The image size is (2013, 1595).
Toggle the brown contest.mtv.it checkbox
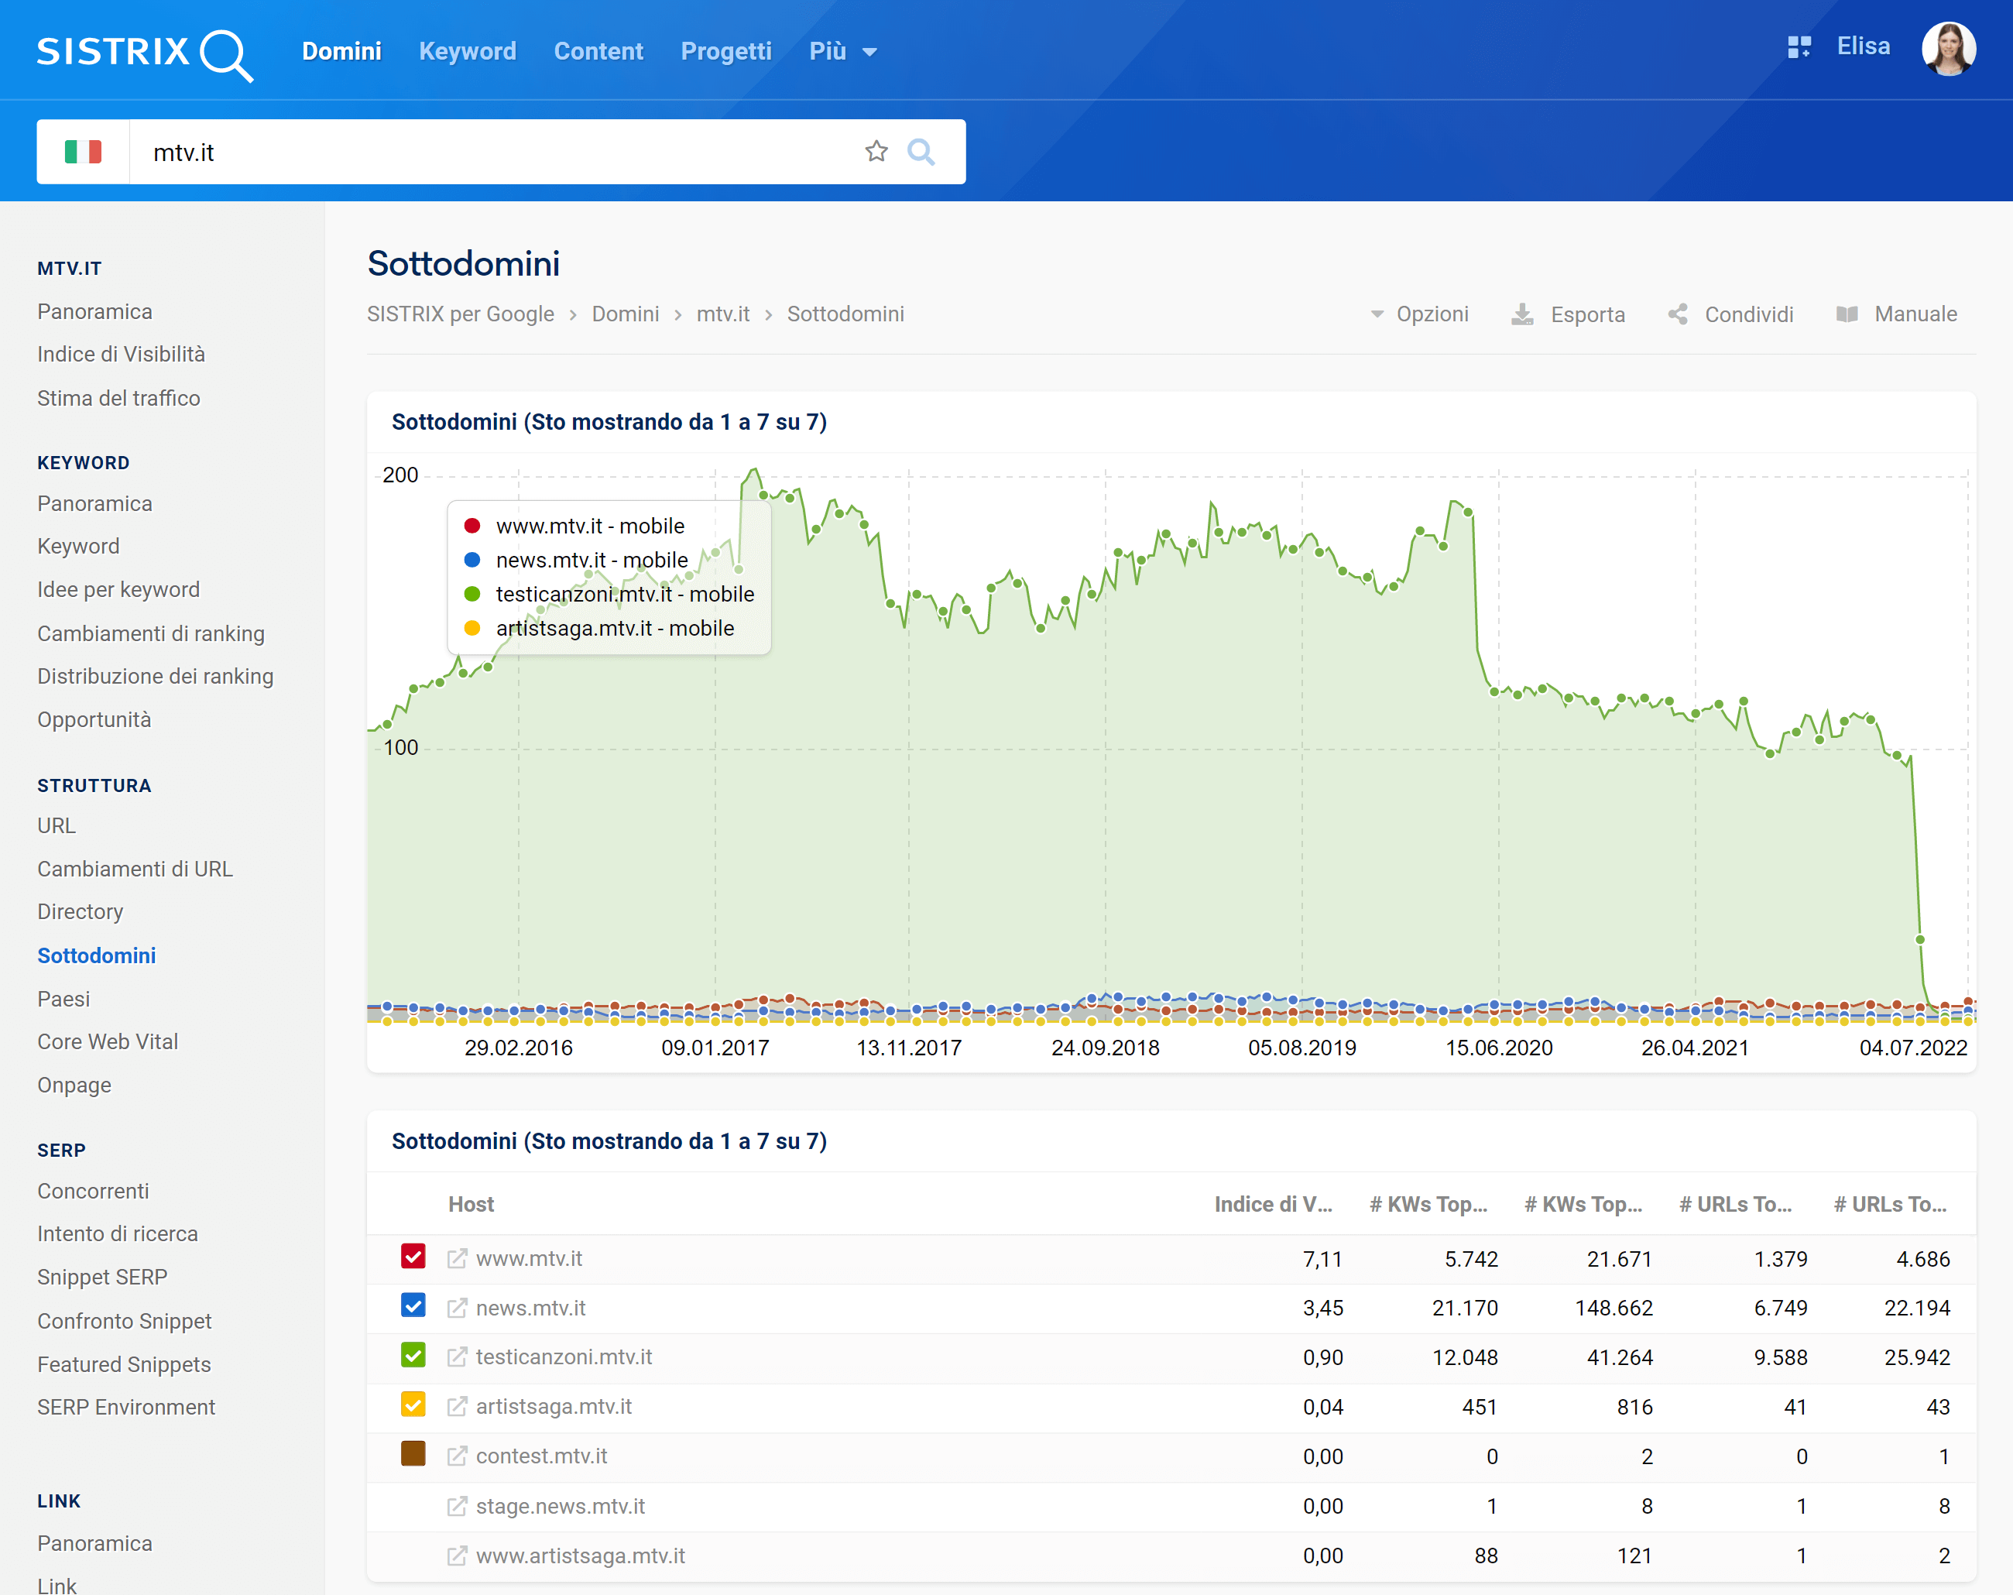[x=413, y=1454]
